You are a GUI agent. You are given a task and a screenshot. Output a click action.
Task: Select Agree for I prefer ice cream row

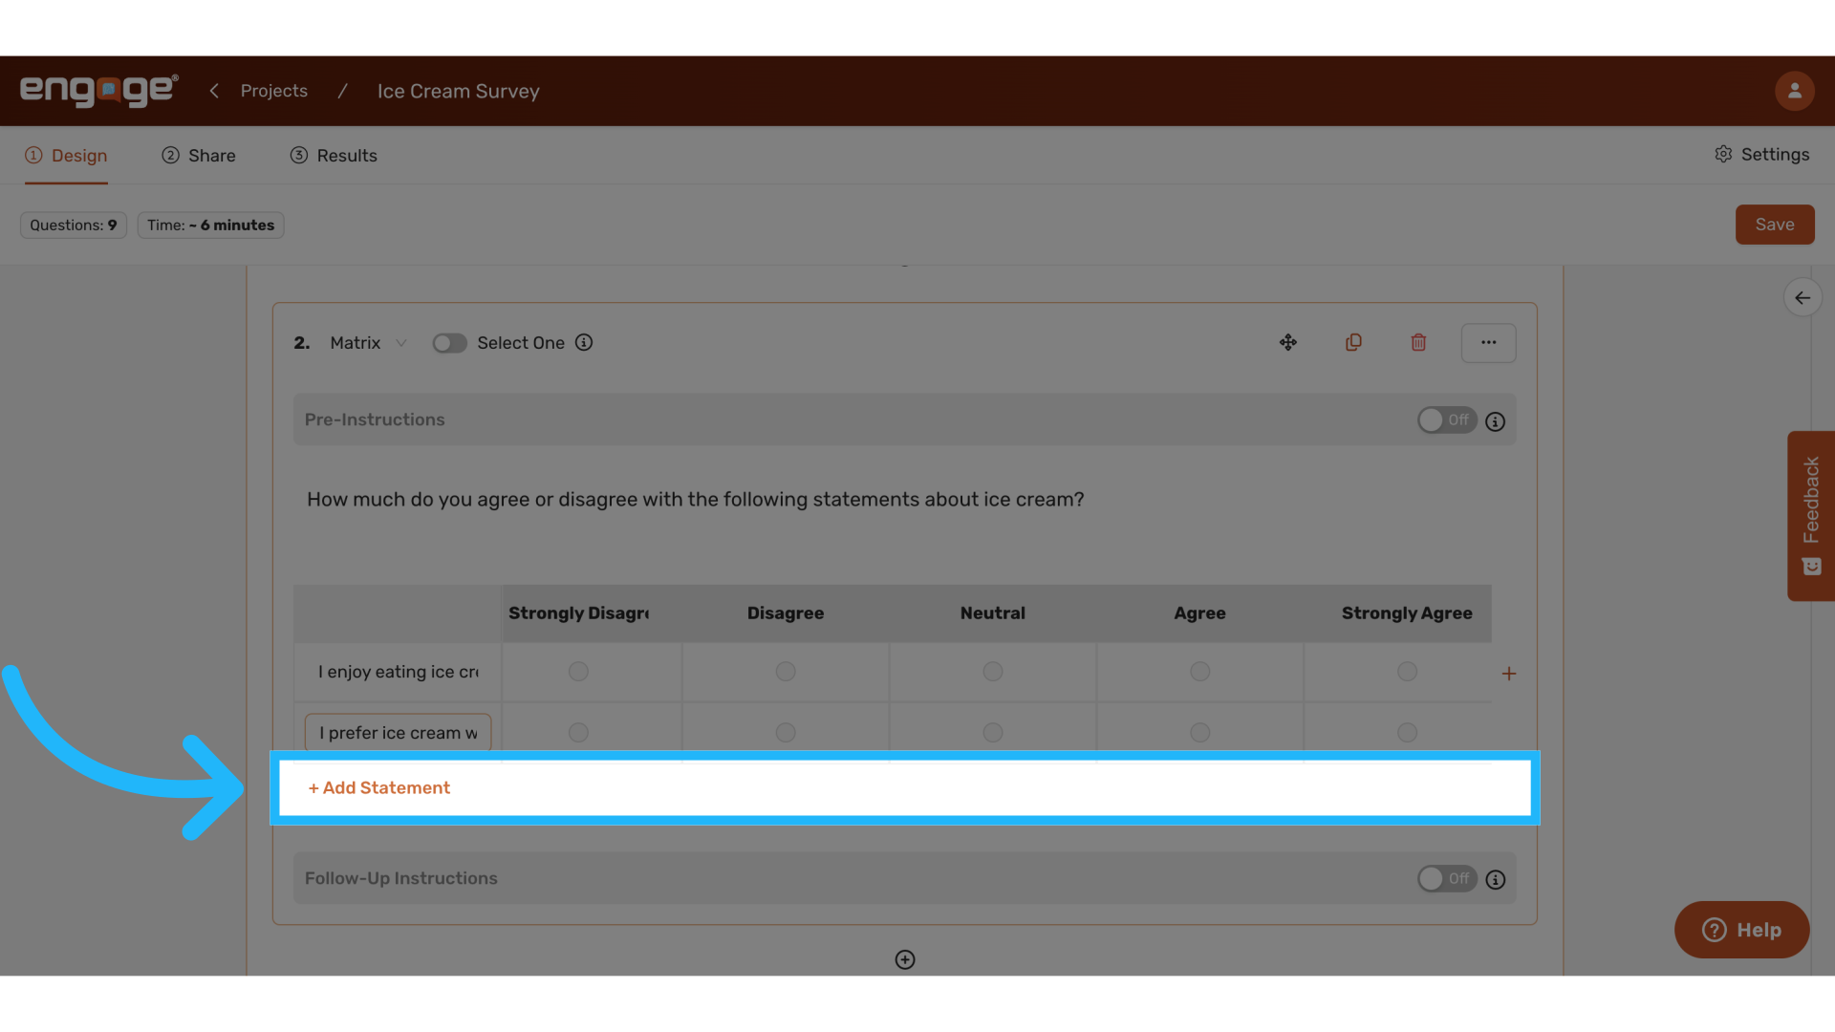[1200, 733]
